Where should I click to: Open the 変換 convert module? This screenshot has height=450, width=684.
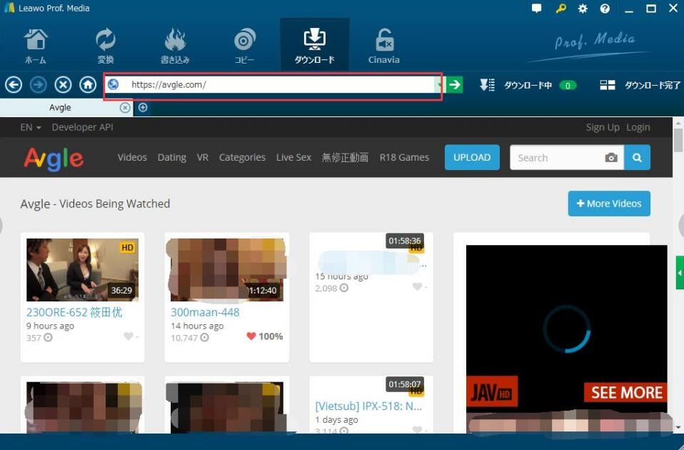pos(105,46)
